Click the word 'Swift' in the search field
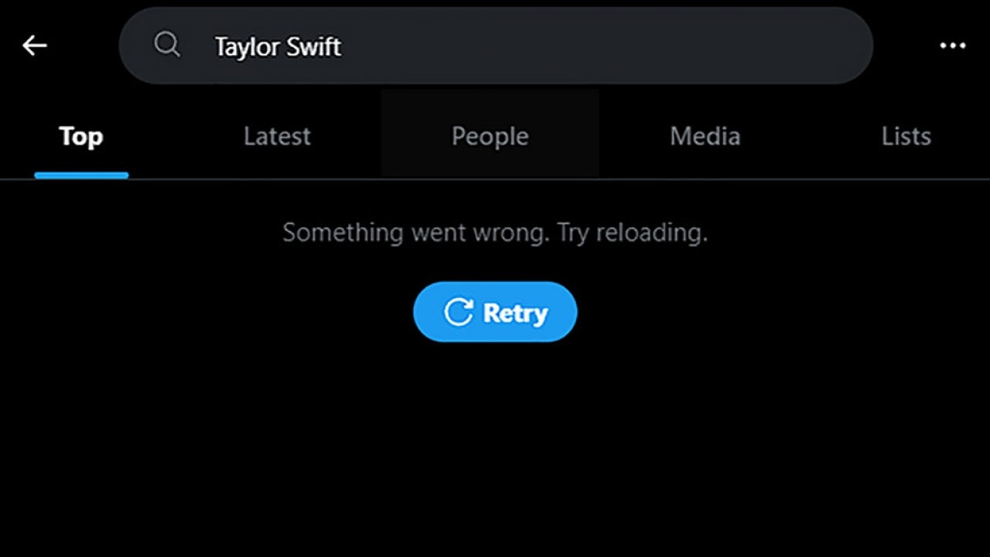Viewport: 990px width, 557px height. click(x=313, y=46)
